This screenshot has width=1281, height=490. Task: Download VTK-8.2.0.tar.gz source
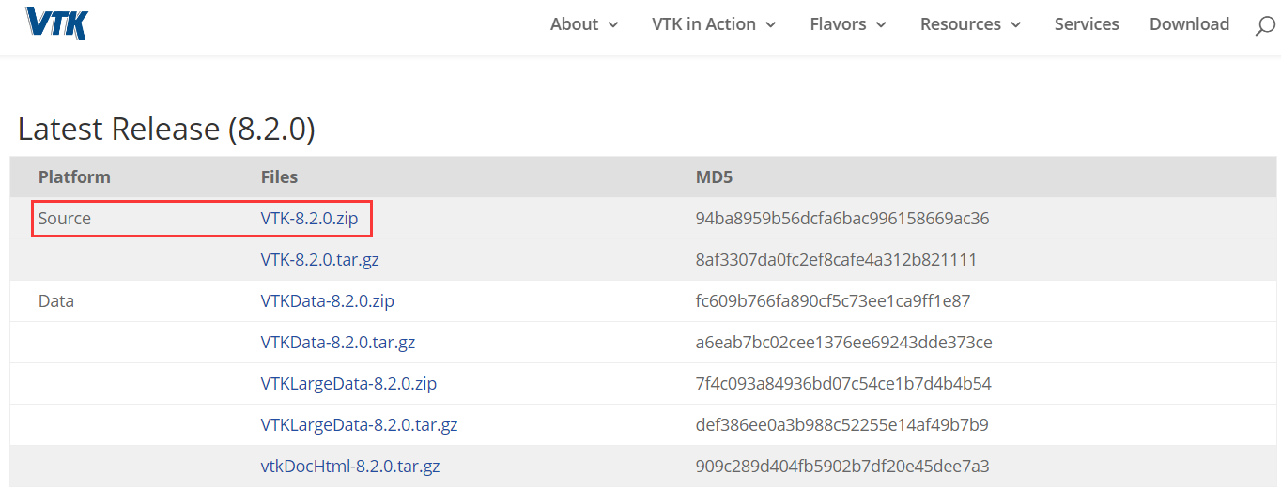click(x=320, y=260)
